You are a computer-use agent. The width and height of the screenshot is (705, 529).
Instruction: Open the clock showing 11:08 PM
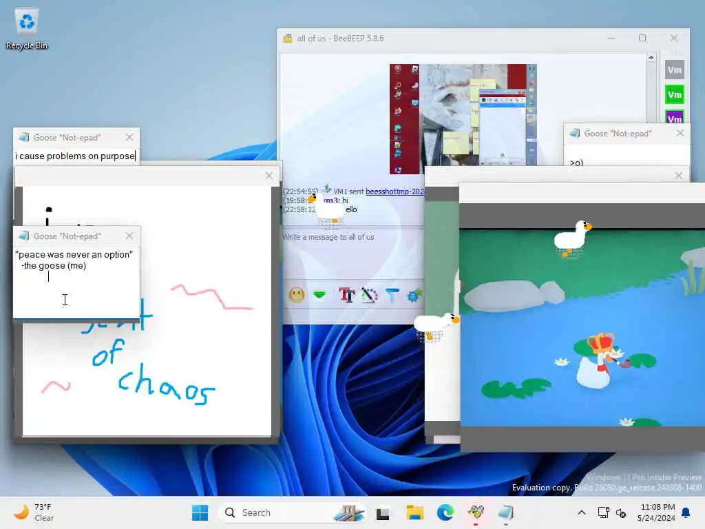pos(656,512)
